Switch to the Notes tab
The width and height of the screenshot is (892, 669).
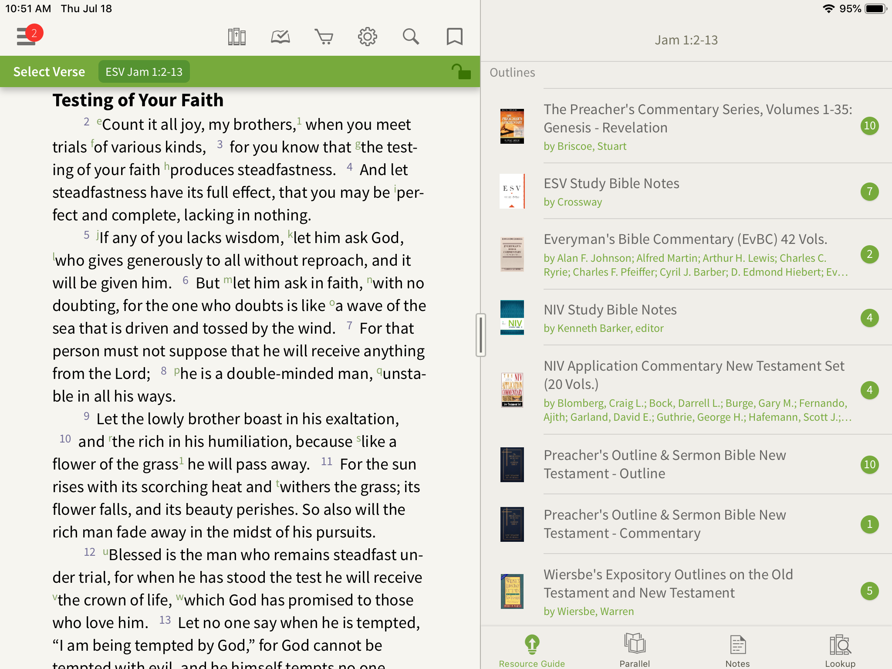tap(737, 651)
